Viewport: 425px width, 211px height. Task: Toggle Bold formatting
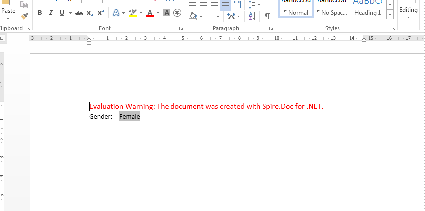coord(40,13)
